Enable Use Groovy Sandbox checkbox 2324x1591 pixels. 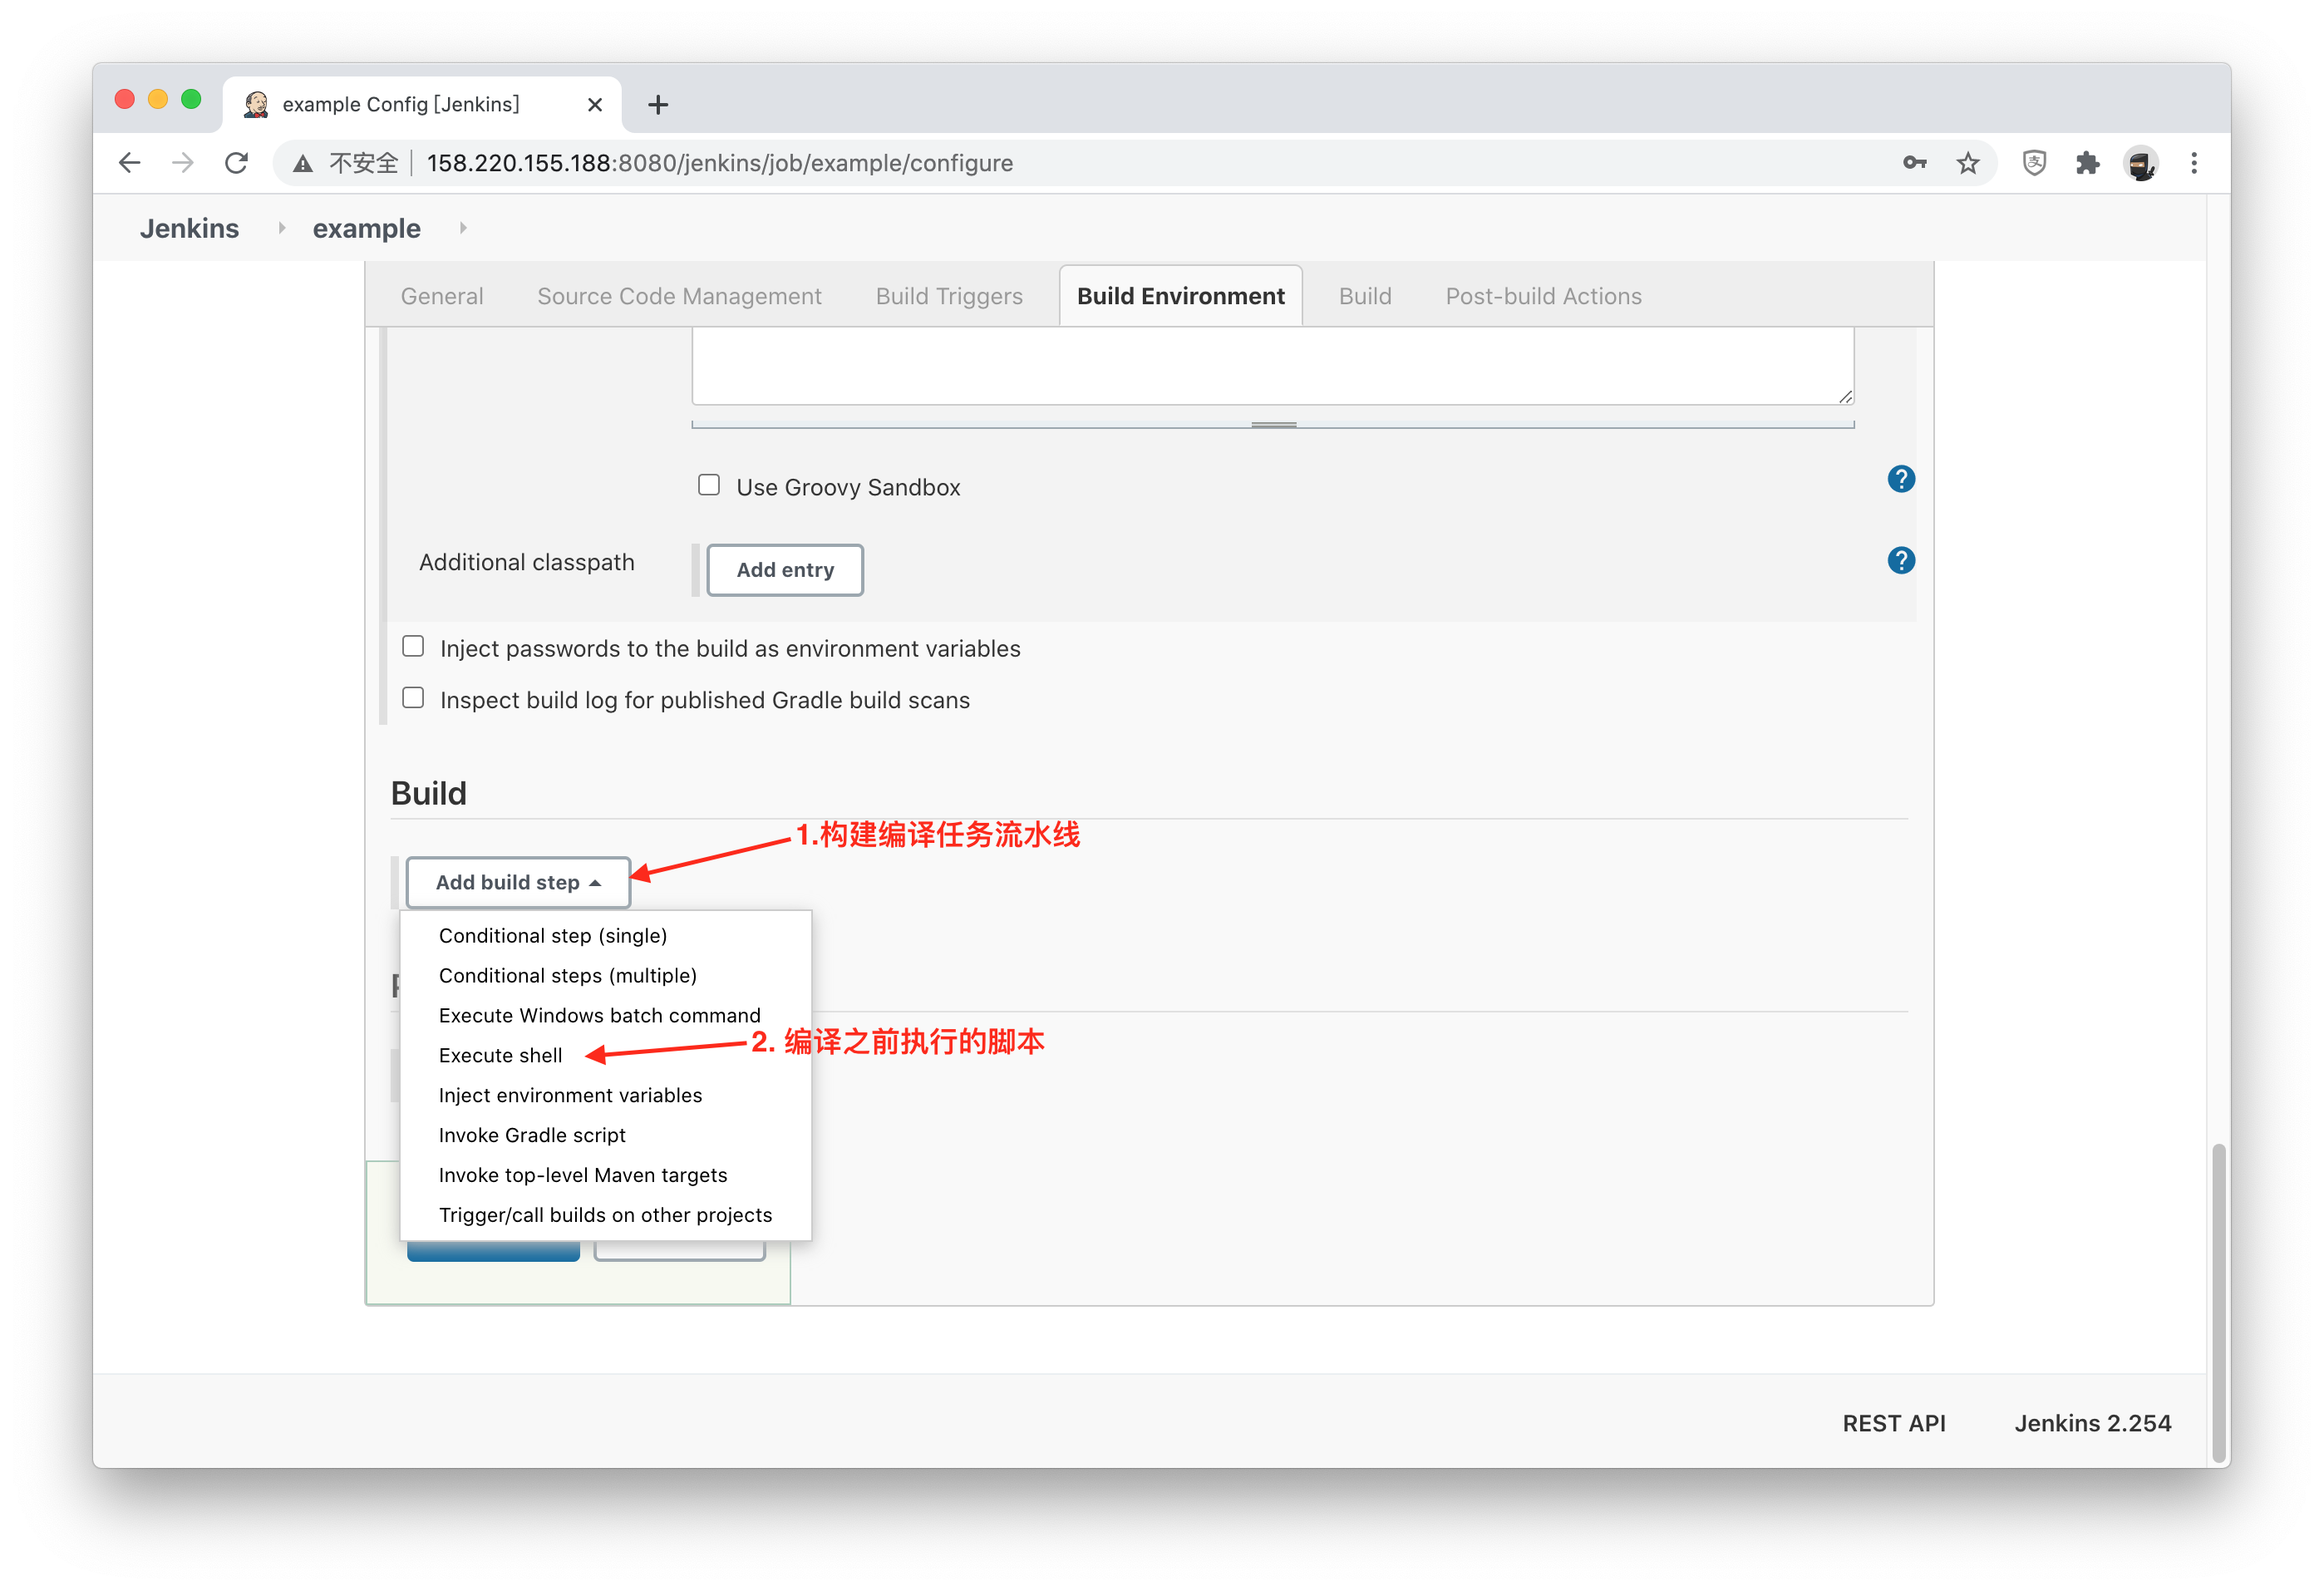click(x=709, y=485)
